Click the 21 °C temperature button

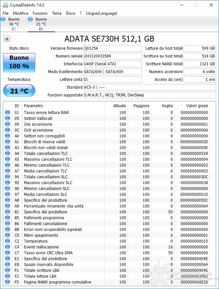point(19,91)
